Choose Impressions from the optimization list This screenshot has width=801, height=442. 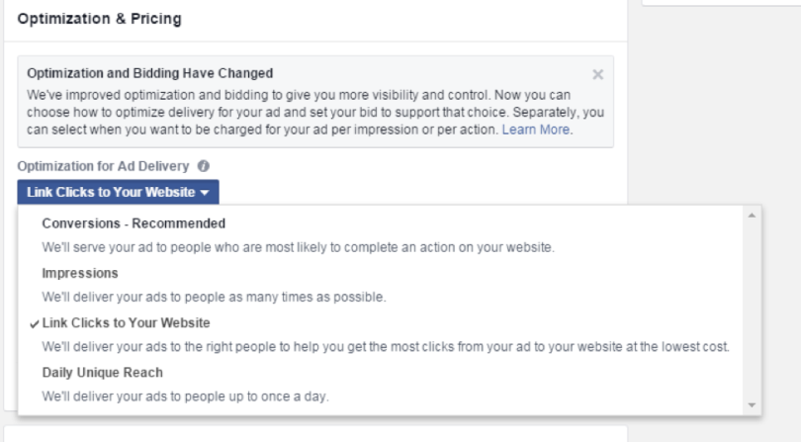(x=80, y=273)
